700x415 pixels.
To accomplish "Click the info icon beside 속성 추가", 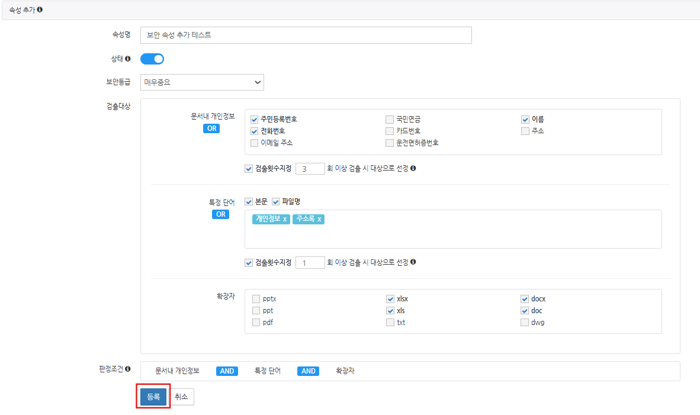I will pyautogui.click(x=40, y=10).
